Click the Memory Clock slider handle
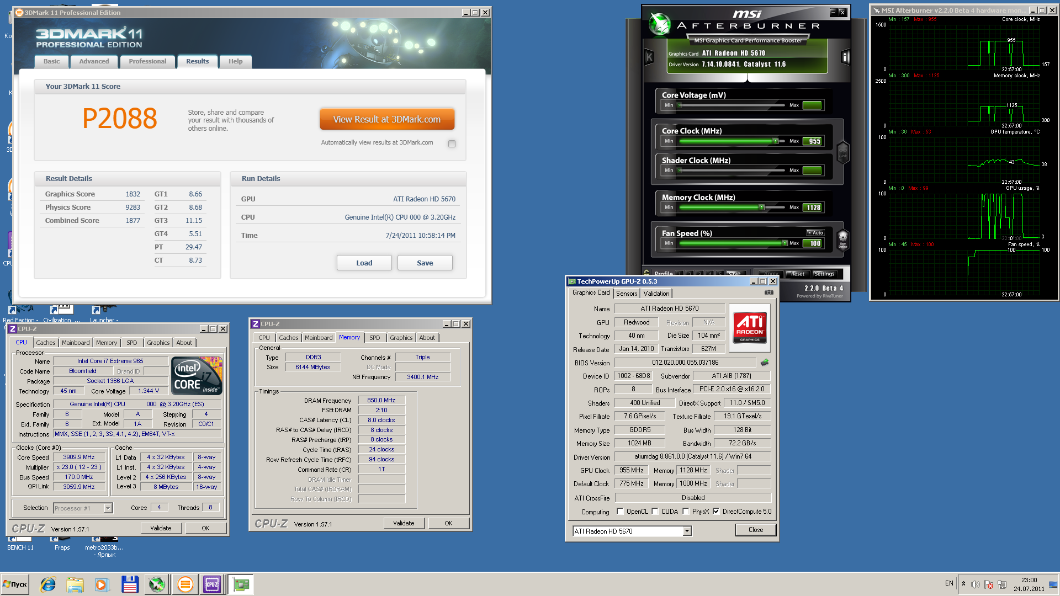 point(762,207)
